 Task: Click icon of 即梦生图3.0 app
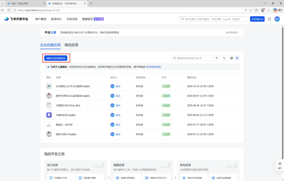pyautogui.click(x=49, y=134)
